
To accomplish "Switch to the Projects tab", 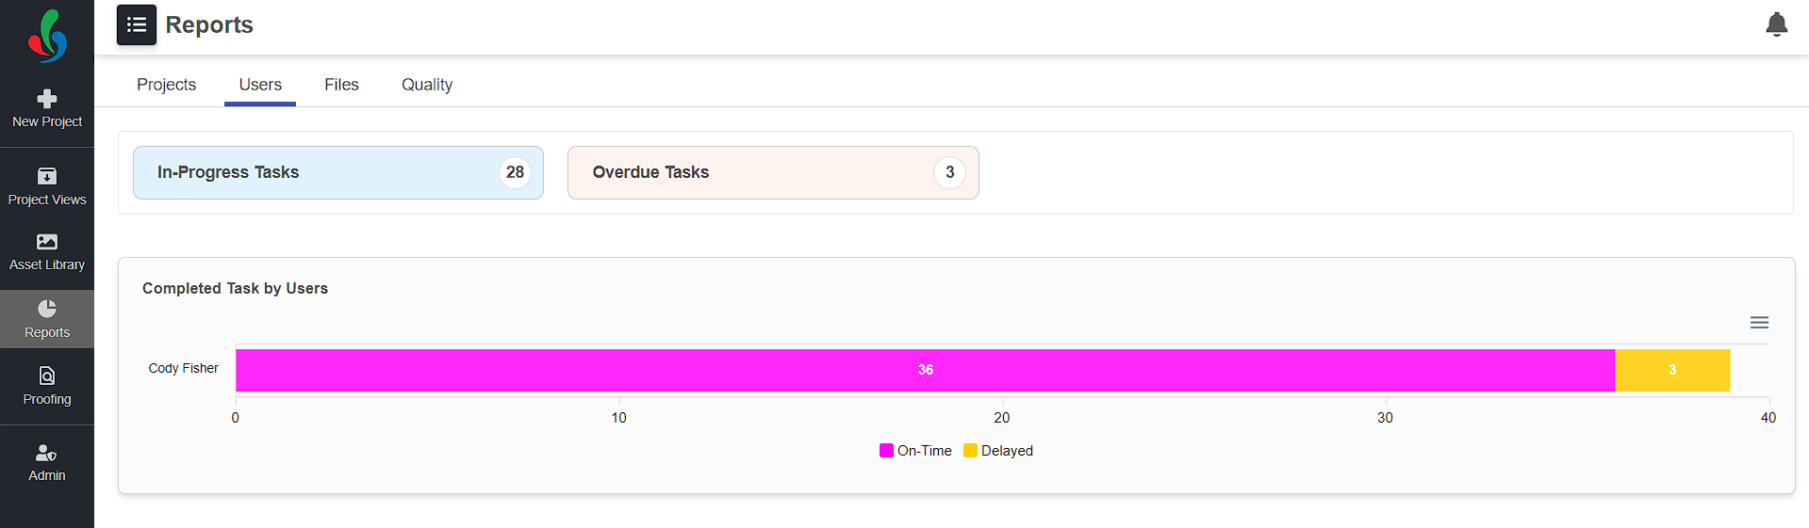I will (x=166, y=85).
